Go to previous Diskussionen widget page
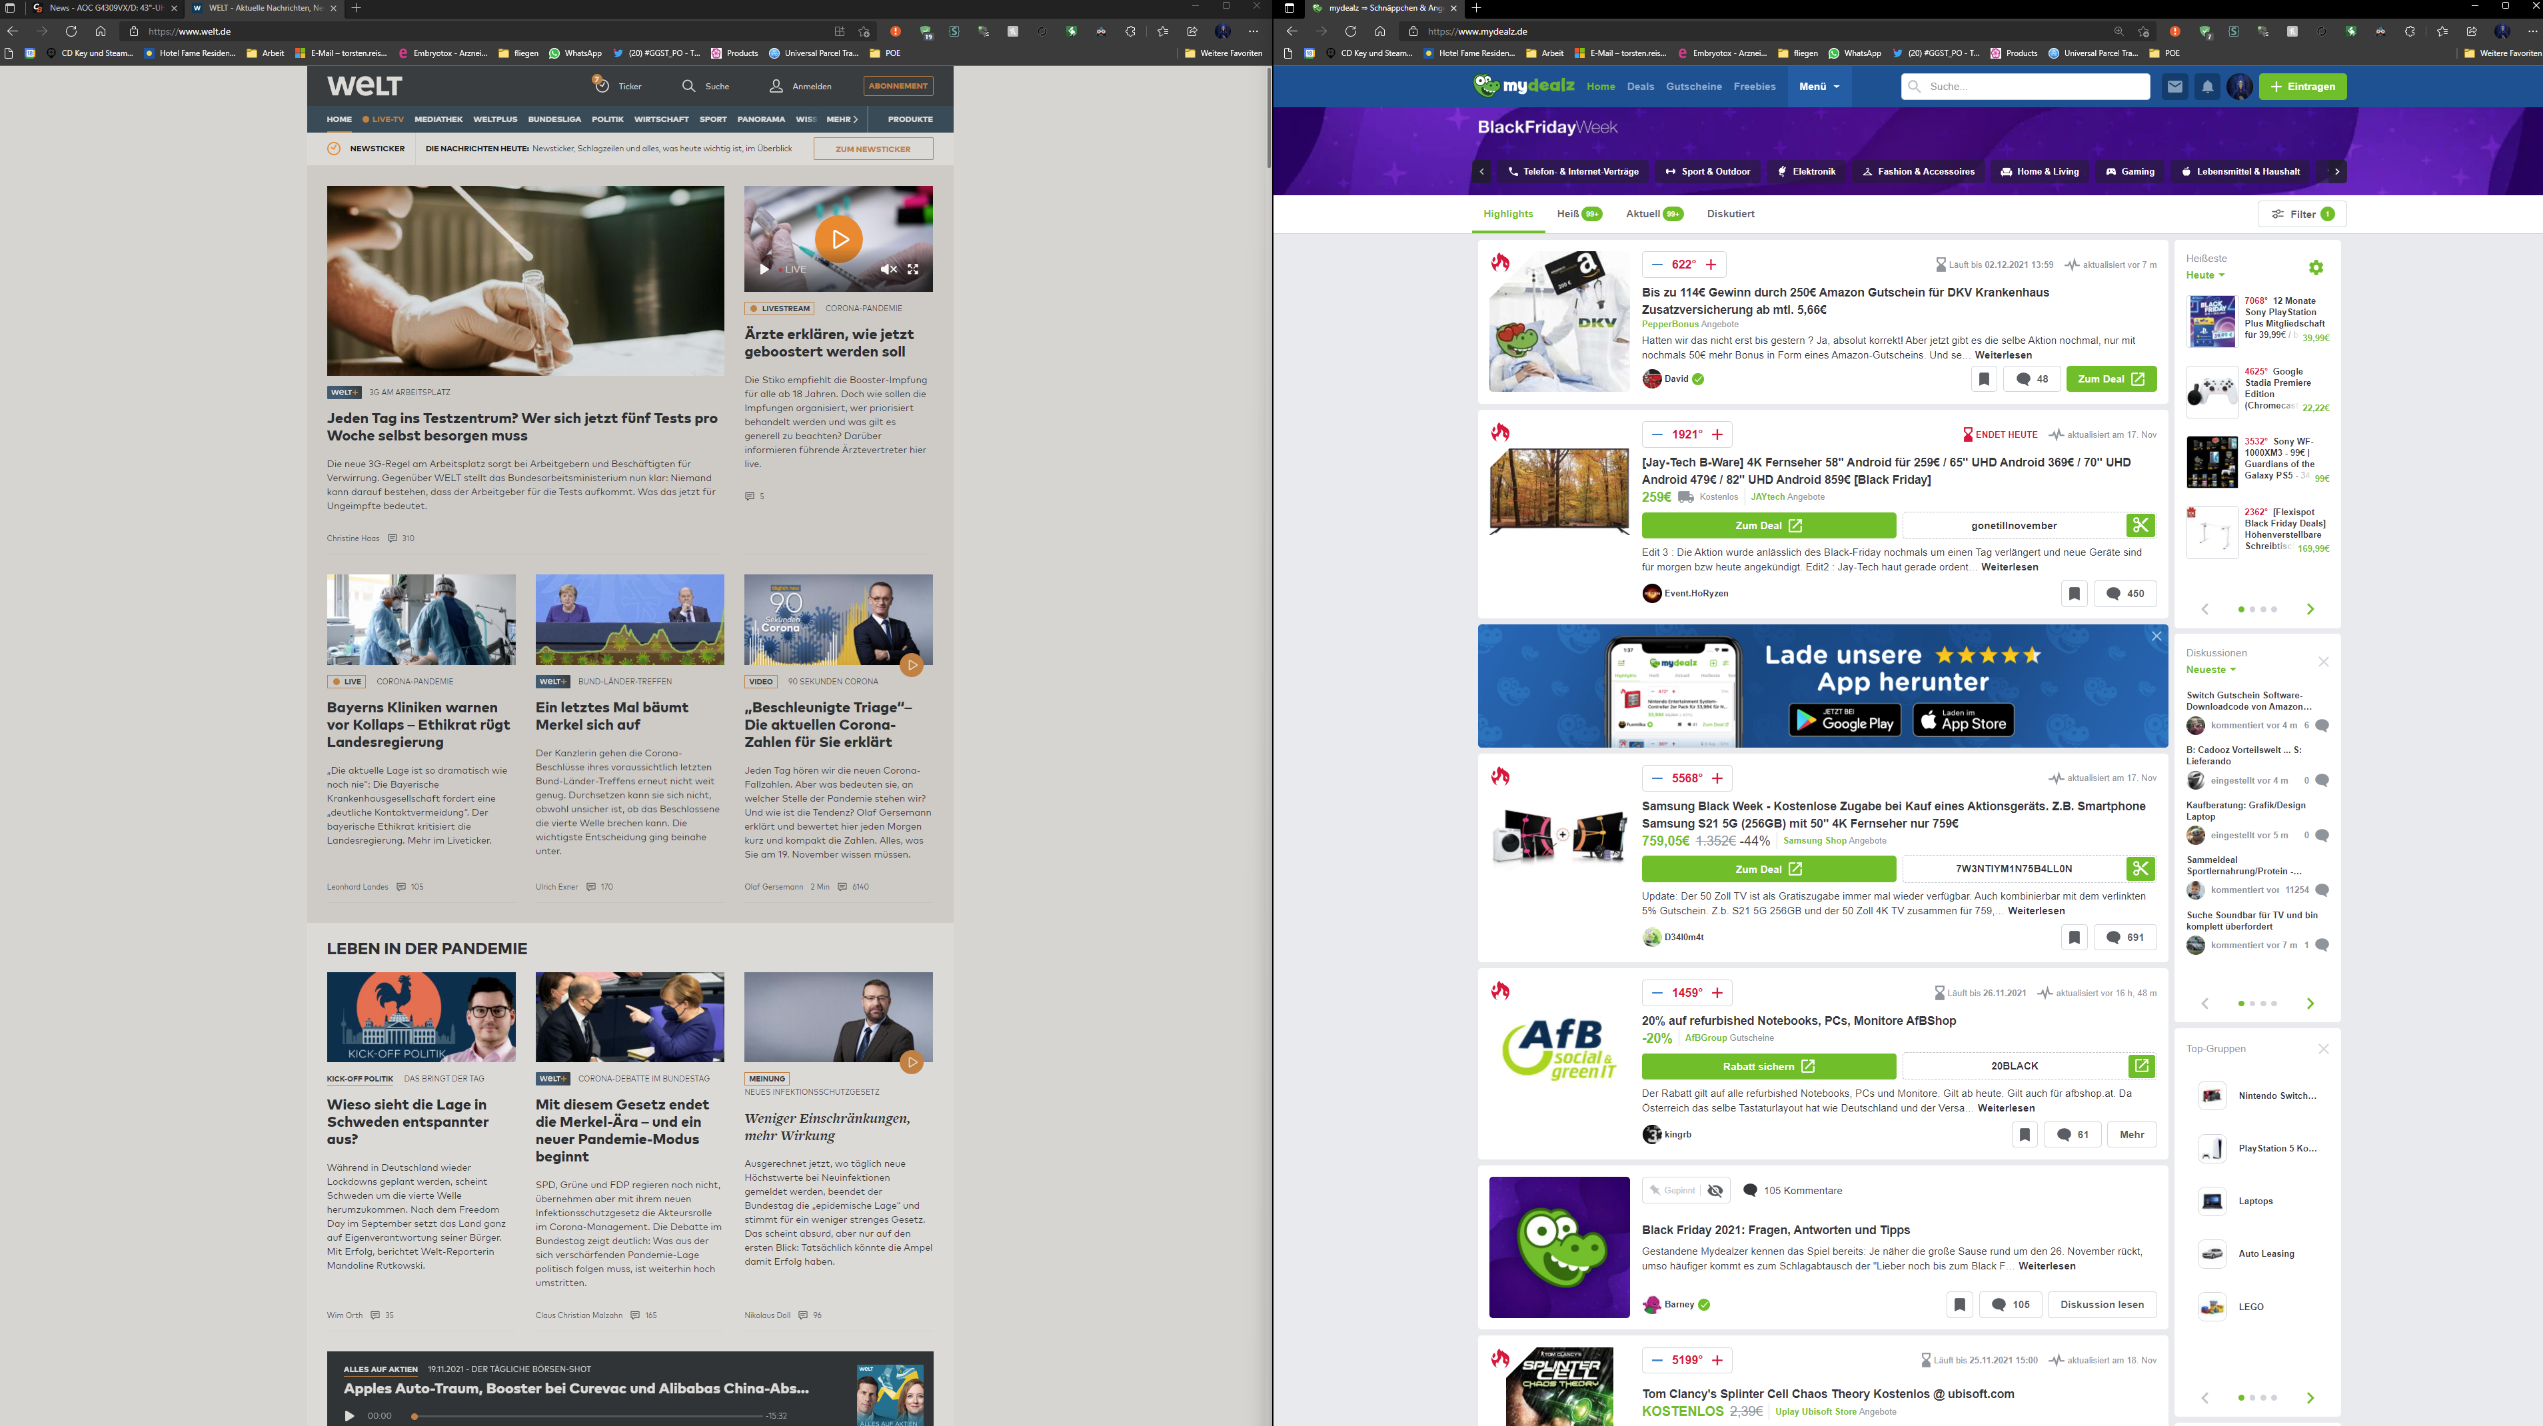 point(2204,1004)
